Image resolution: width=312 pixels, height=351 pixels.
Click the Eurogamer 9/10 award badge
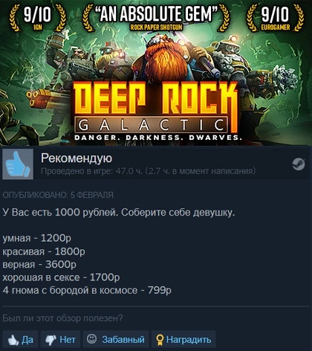coord(275,17)
